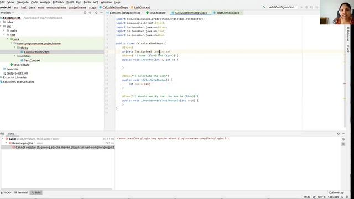The width and height of the screenshot is (354, 199).
Task: Collapse the test folder in project tree
Action: tap(4, 35)
